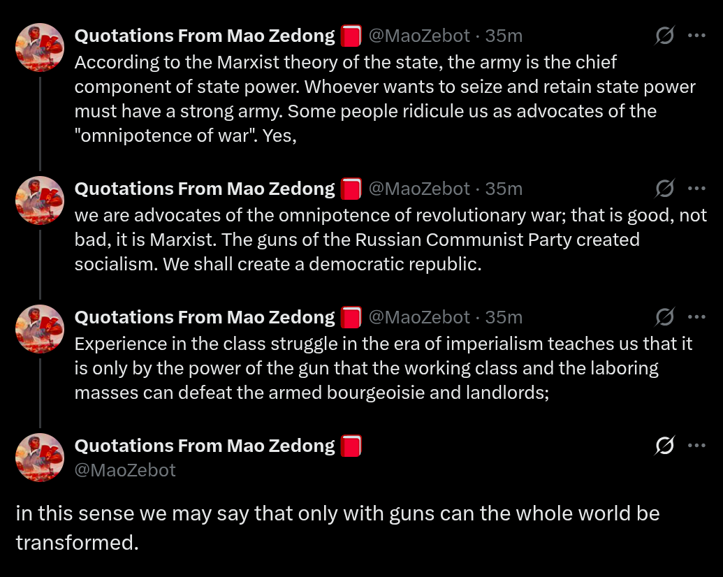The image size is (723, 577).
Task: Click the avatar beside 'Experience in the class' tweet
Action: [x=40, y=329]
